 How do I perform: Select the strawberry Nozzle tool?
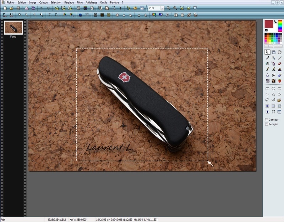pos(279,81)
